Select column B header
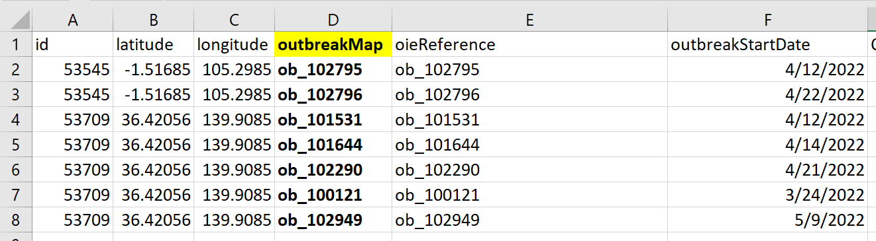 click(153, 20)
